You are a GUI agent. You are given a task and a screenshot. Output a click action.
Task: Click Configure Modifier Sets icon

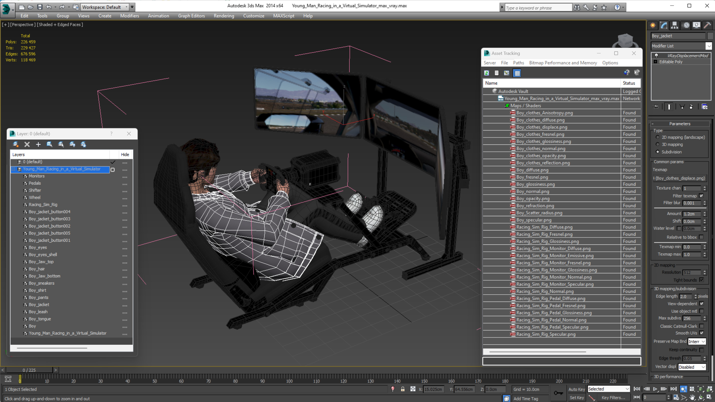[x=704, y=106]
